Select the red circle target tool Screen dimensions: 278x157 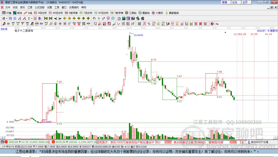pyautogui.click(x=55, y=24)
